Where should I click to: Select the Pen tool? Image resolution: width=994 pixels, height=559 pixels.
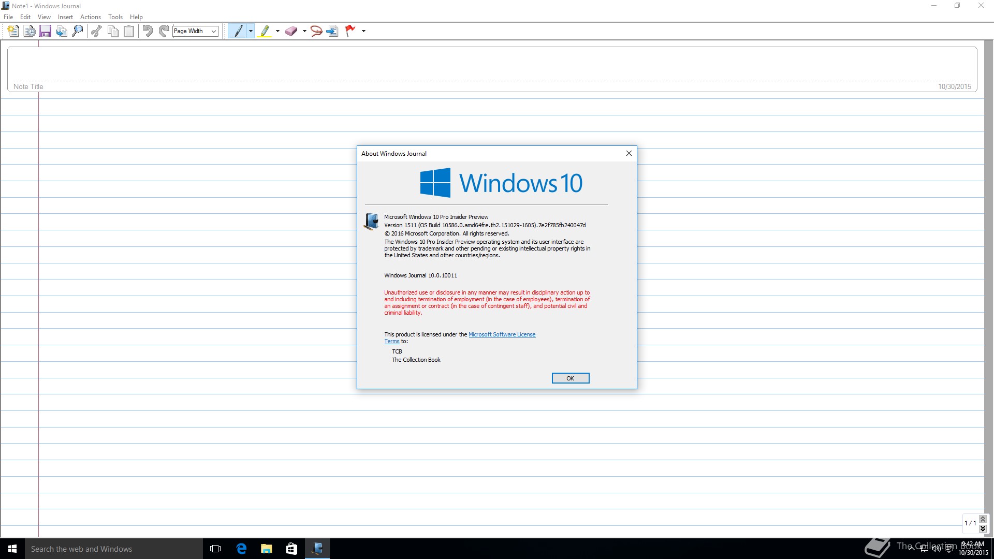tap(238, 31)
